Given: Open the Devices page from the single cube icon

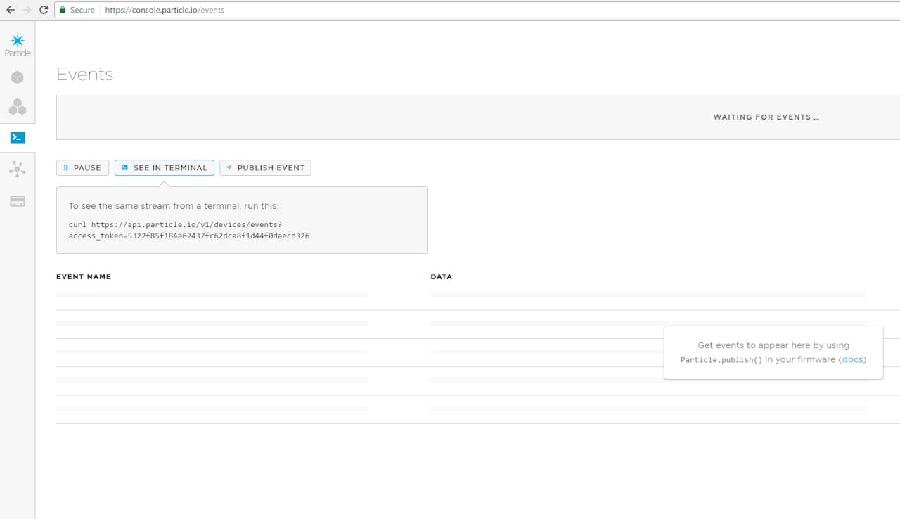Looking at the screenshot, I should (x=18, y=77).
